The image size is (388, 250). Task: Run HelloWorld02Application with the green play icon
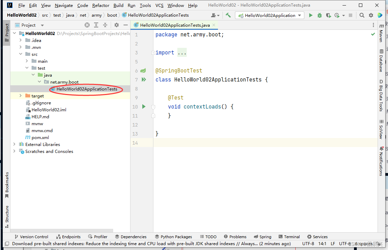click(x=311, y=15)
